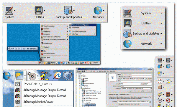Viewport: 177px width, 107px height.
Task: Open the Research submenu
Action: pyautogui.click(x=55, y=34)
